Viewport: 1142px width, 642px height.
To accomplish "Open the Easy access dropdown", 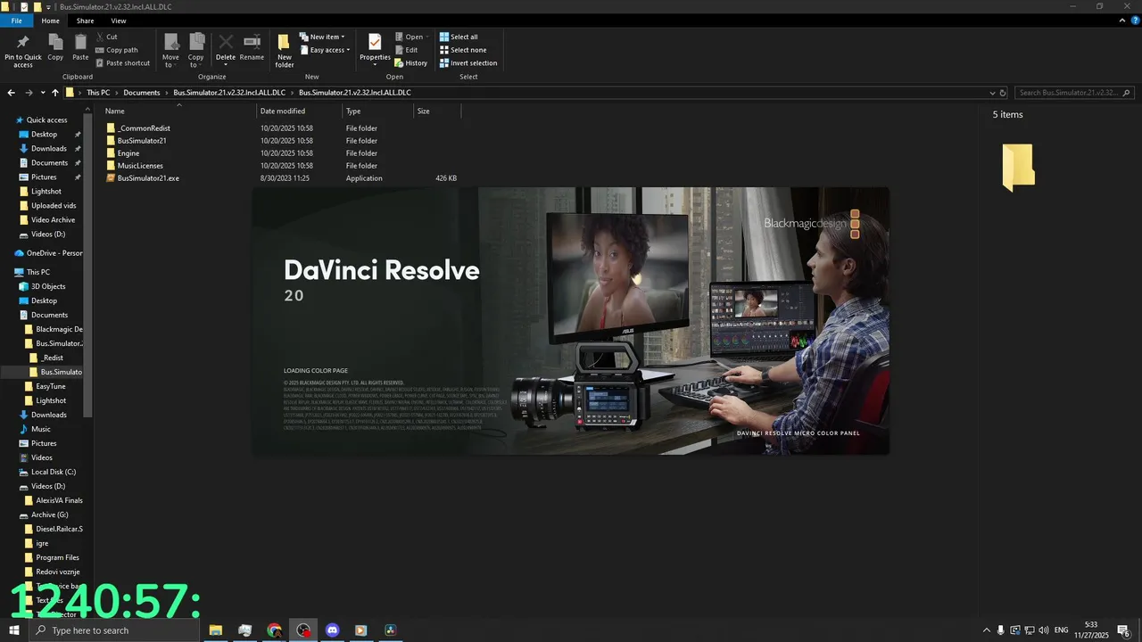I will [325, 50].
